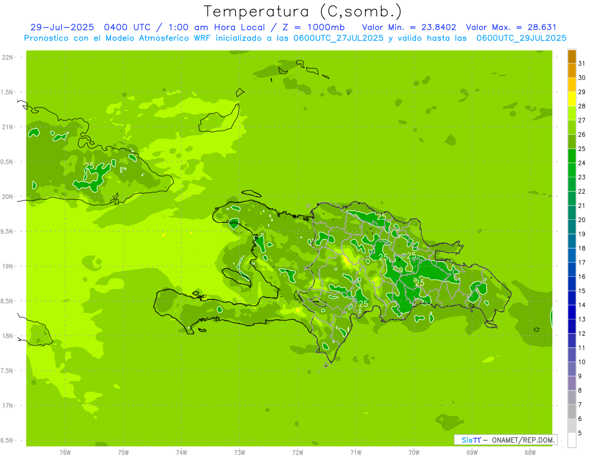
Task: Click the 'Temperatura (C,somb.)' title
Action: point(302,11)
